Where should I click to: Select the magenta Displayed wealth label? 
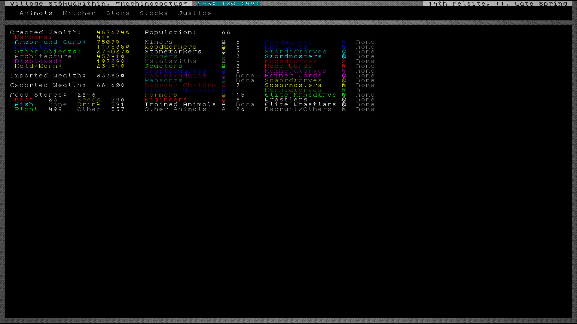click(x=38, y=61)
